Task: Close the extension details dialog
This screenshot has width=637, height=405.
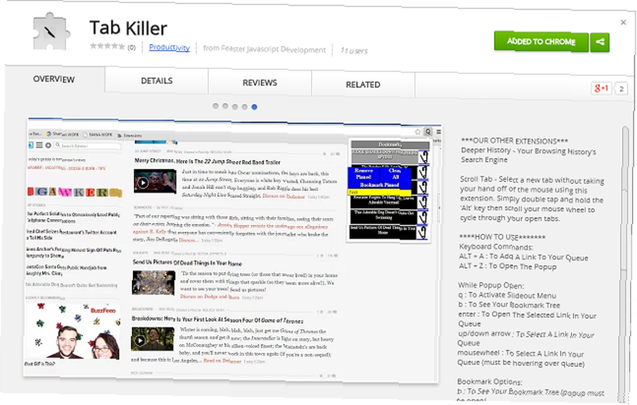Action: point(623,22)
